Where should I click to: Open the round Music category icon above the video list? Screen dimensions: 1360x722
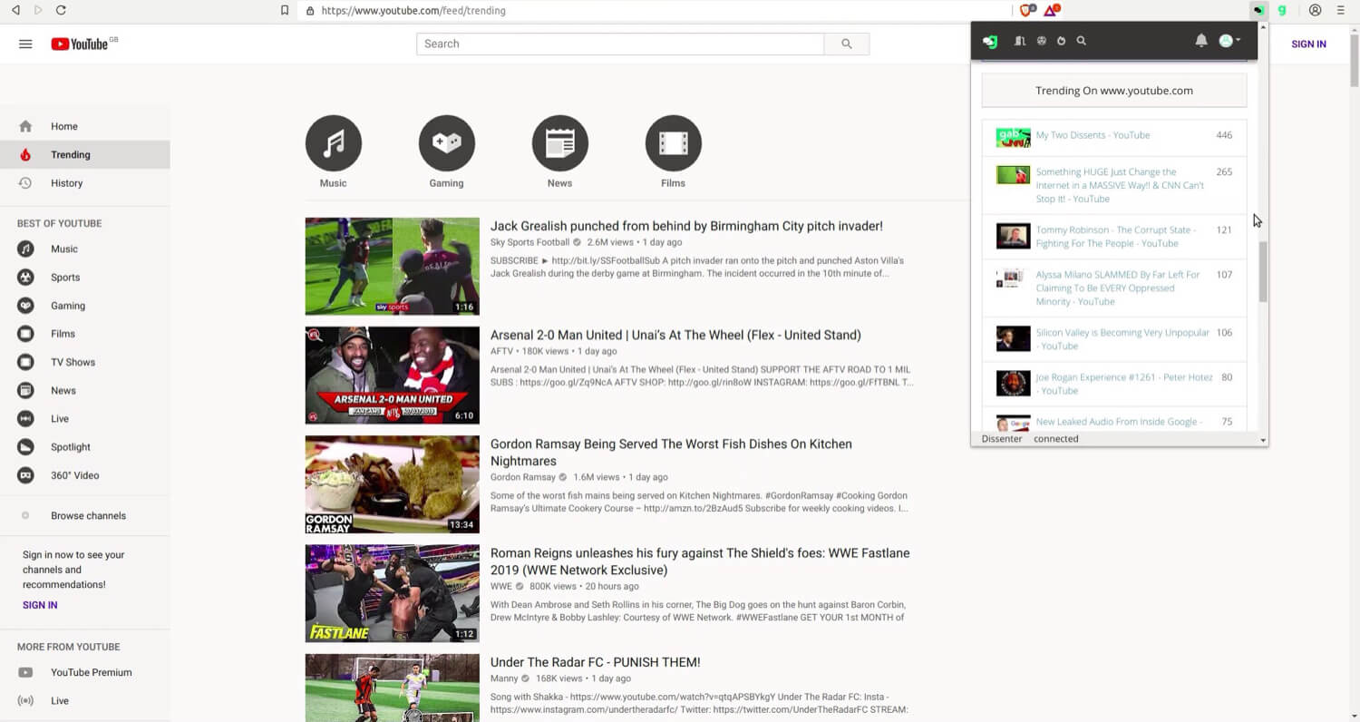click(x=334, y=143)
